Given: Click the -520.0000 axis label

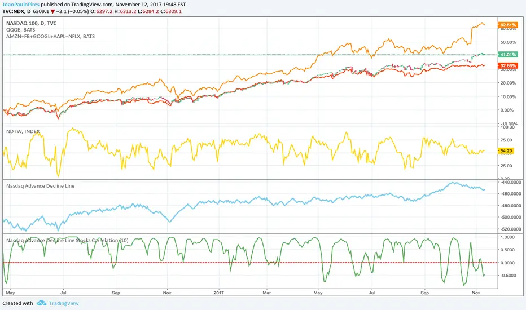Looking at the screenshot, I should 511,229.
